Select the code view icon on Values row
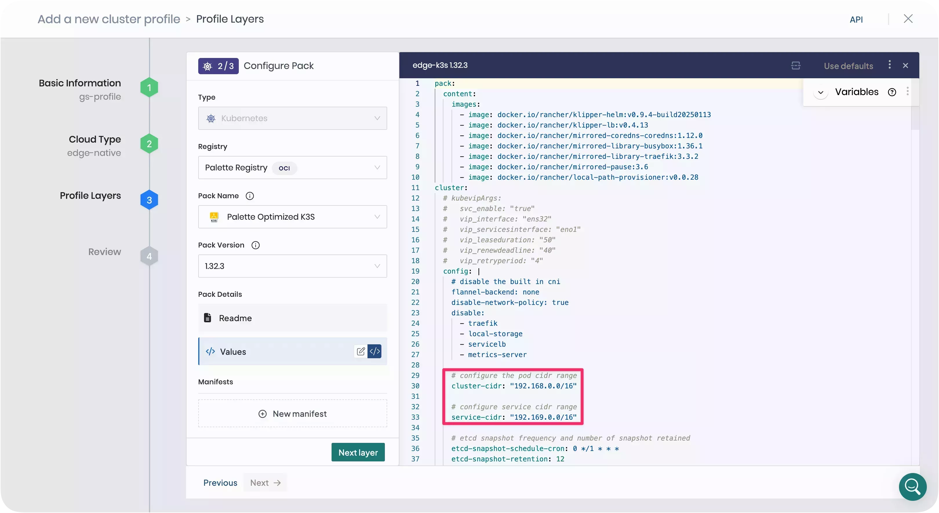The image size is (939, 513). click(x=375, y=351)
